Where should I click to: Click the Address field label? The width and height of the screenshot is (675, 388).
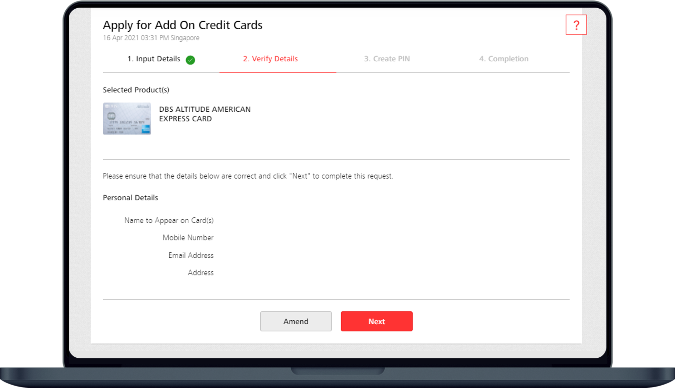200,272
